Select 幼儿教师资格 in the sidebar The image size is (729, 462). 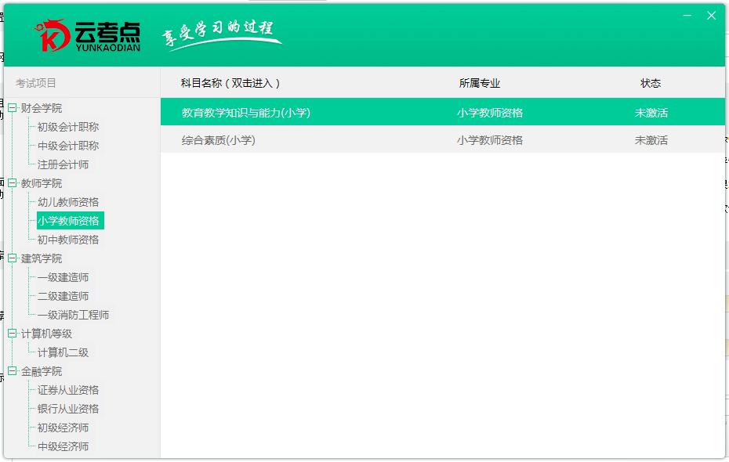[x=68, y=202]
